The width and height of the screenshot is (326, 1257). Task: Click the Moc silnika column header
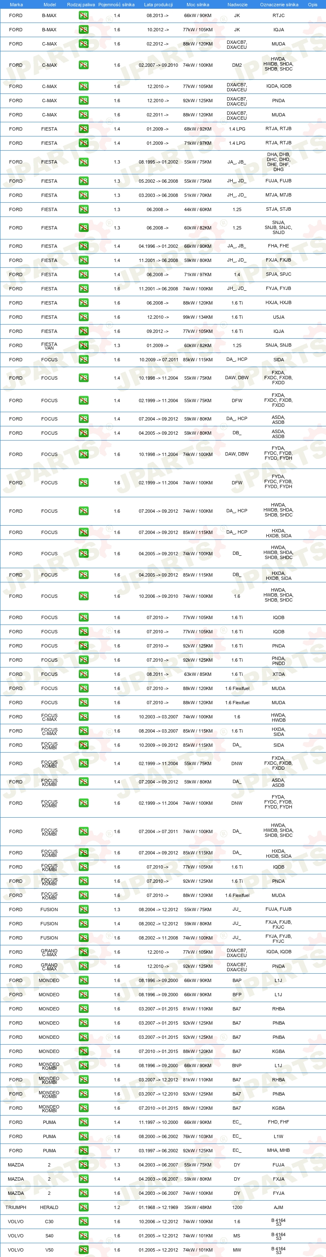198,5
